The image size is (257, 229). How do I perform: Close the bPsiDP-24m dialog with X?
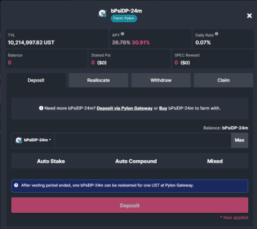[x=249, y=16]
